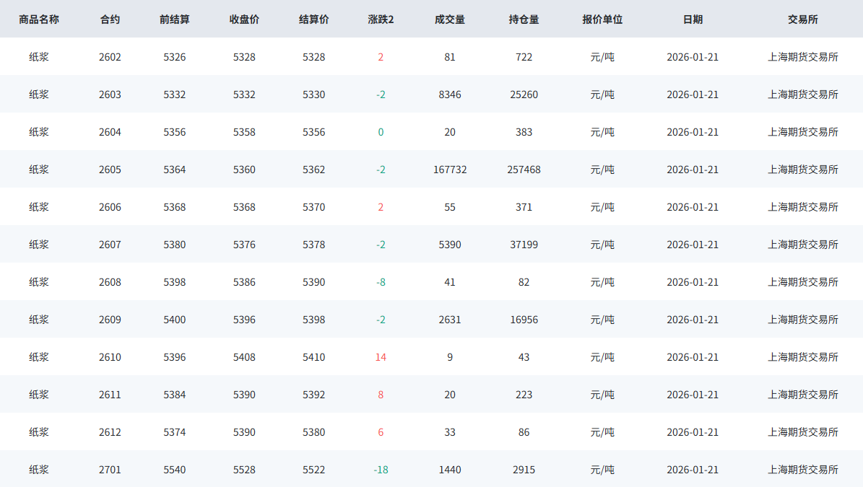The width and height of the screenshot is (863, 487).
Task: Select the 持仓量 column header
Action: click(524, 19)
